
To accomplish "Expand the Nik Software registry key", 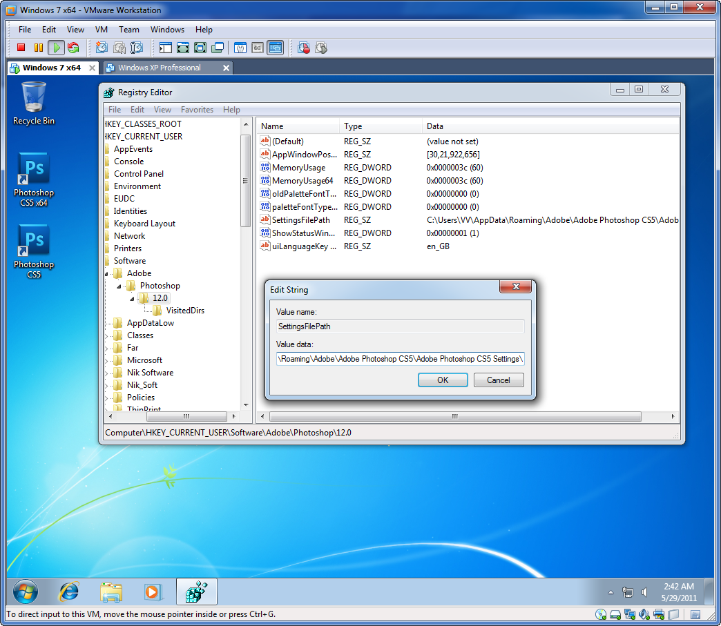I will tap(106, 373).
